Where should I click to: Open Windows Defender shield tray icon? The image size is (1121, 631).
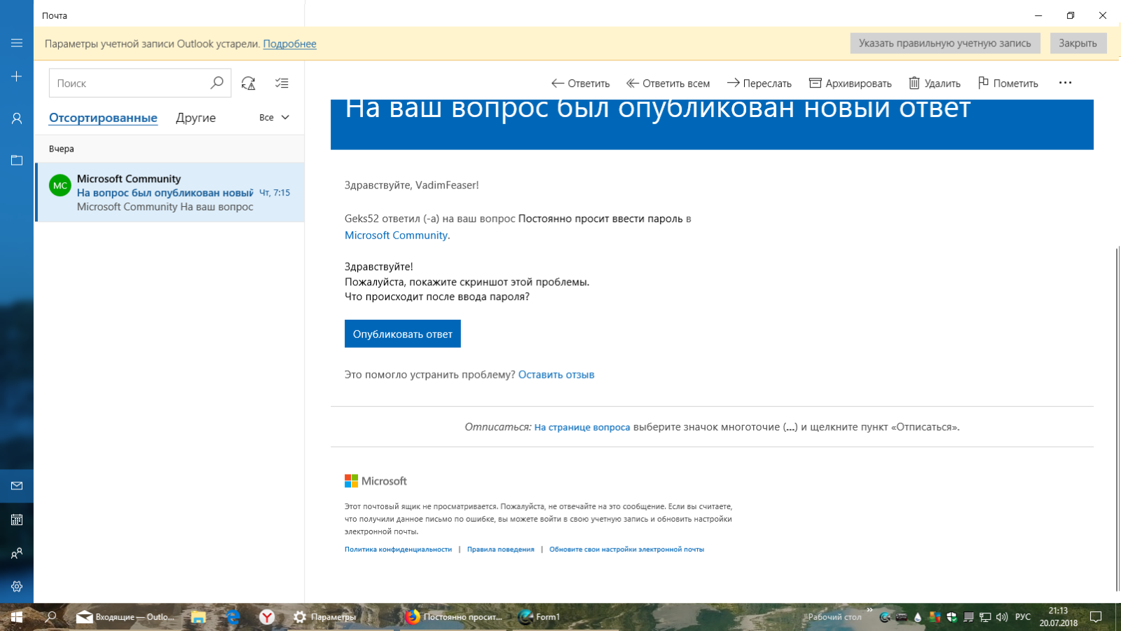(x=951, y=617)
